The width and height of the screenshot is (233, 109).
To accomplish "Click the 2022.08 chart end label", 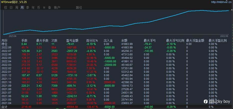I will click(224, 36).
